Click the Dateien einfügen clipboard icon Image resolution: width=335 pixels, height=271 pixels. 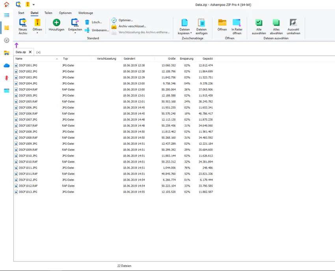point(201,22)
